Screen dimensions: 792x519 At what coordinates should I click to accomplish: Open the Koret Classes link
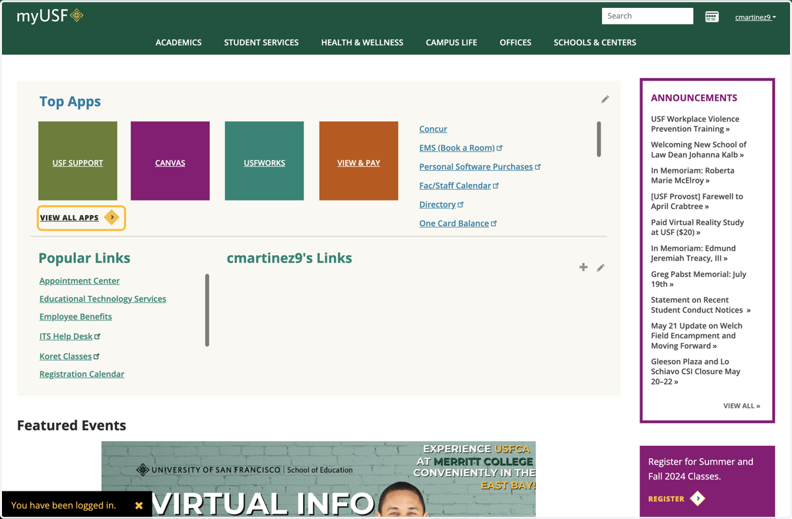click(x=69, y=356)
